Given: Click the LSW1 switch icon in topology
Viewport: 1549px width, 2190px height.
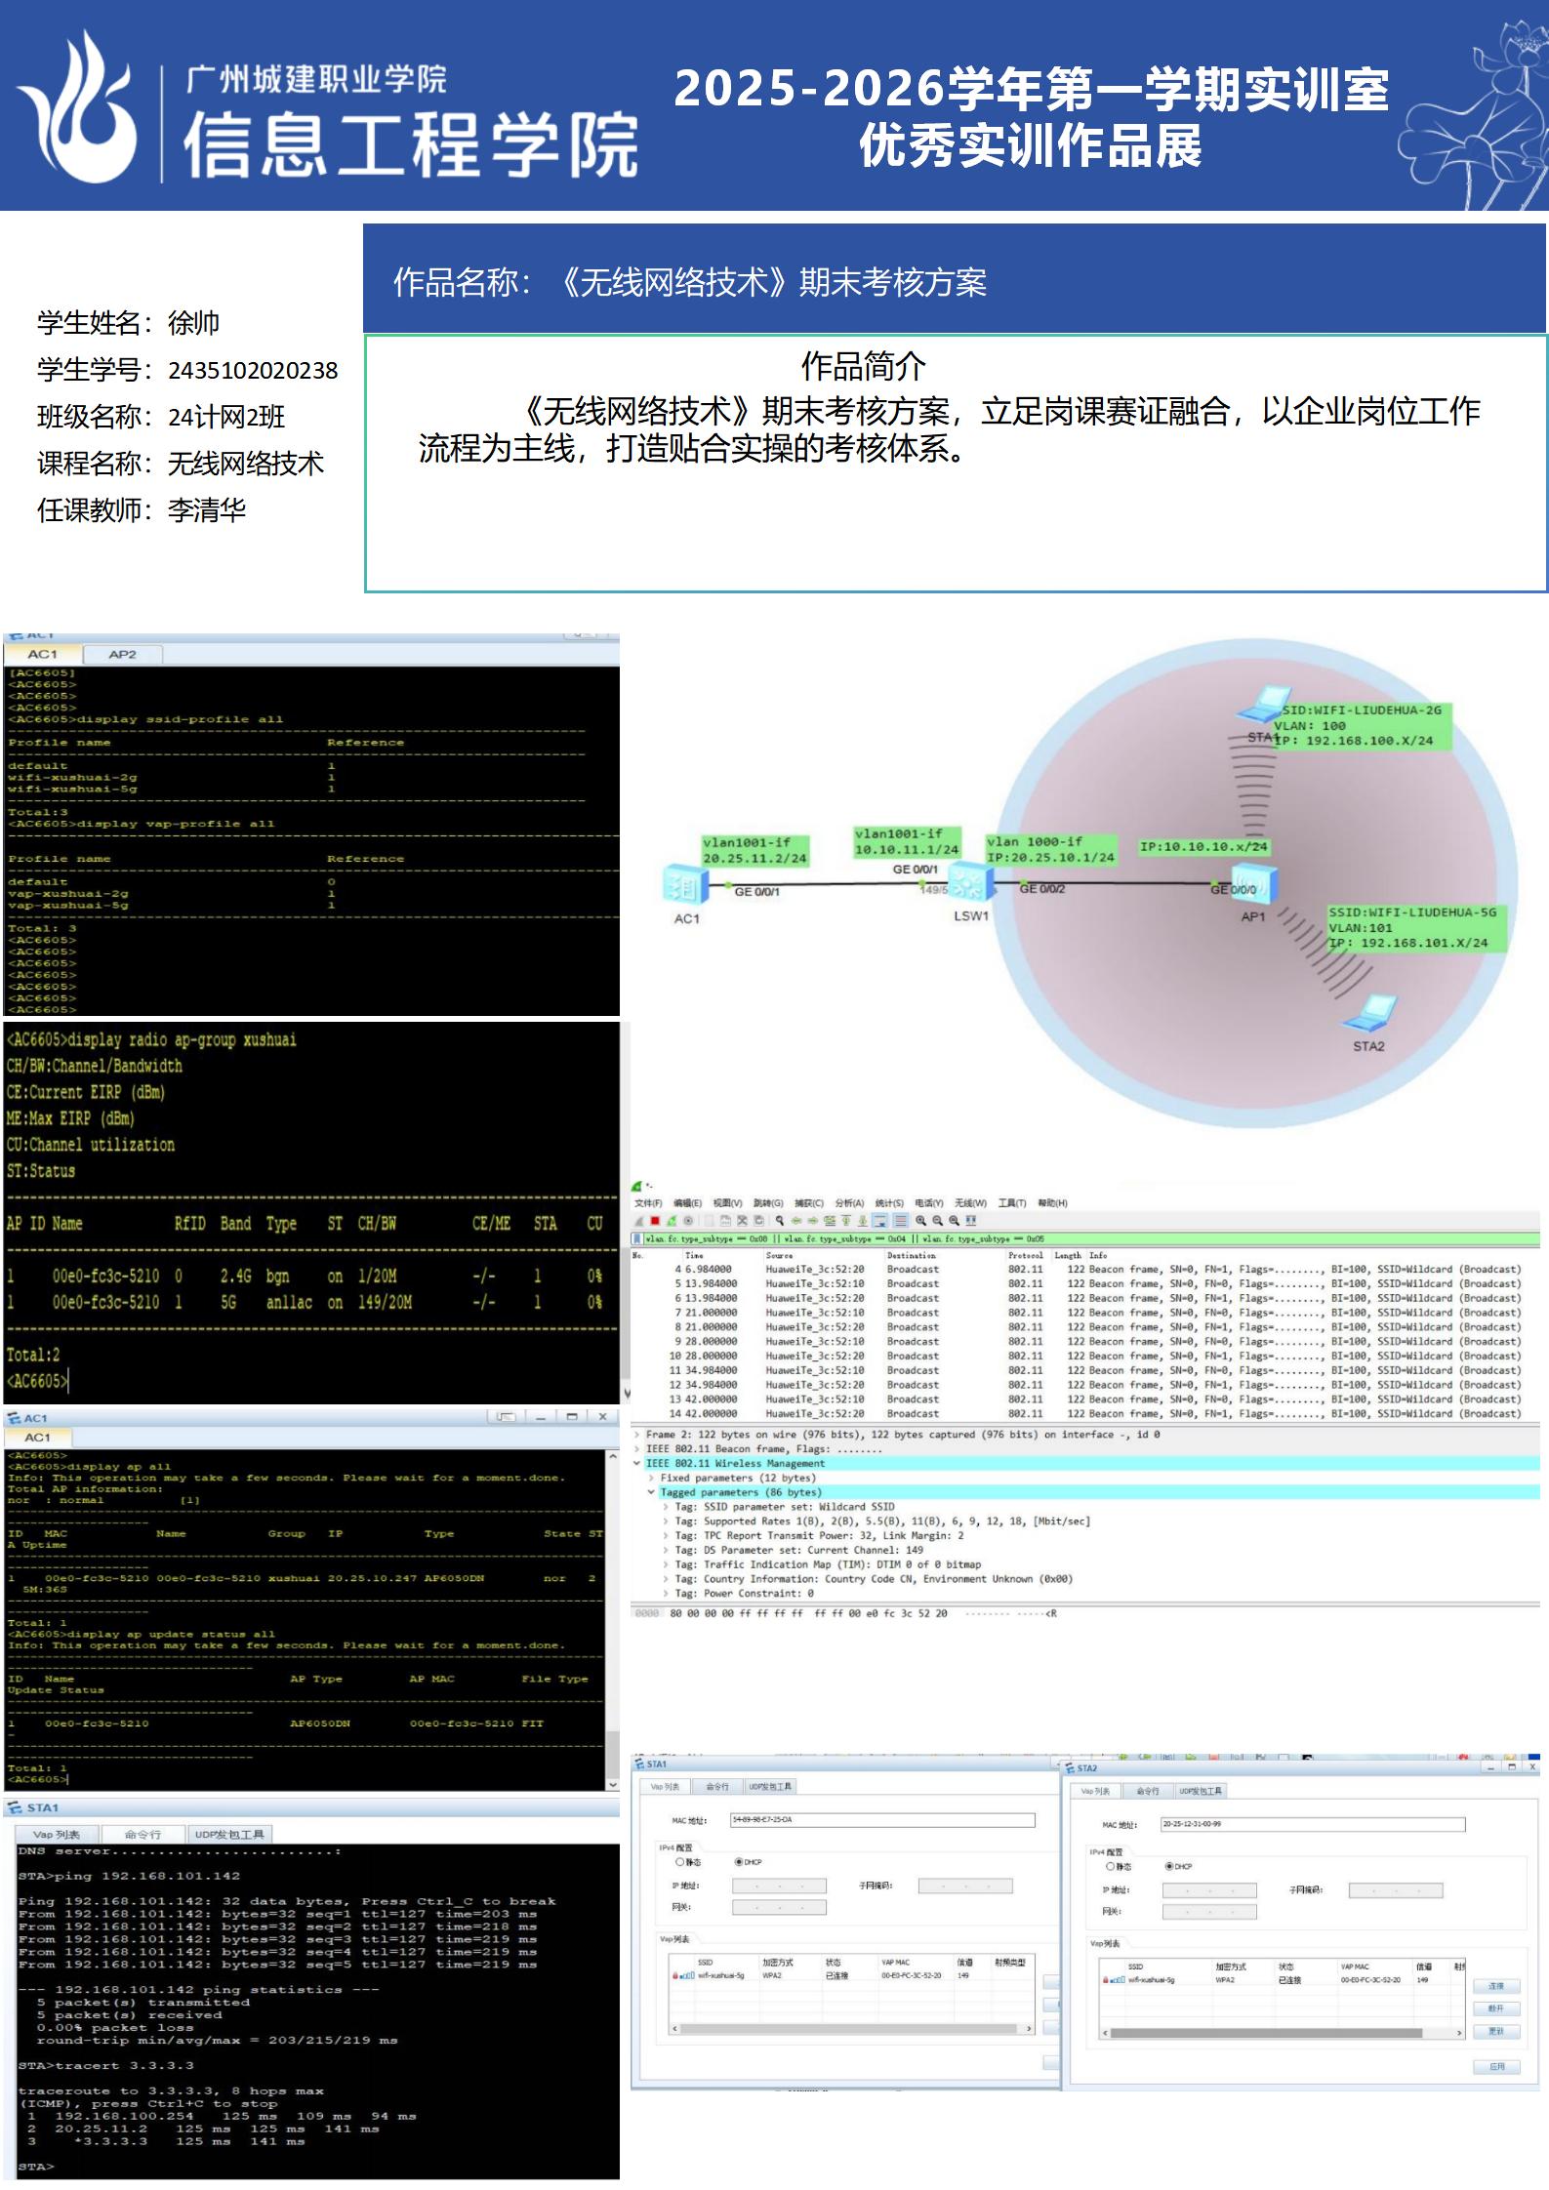Looking at the screenshot, I should pyautogui.click(x=971, y=884).
